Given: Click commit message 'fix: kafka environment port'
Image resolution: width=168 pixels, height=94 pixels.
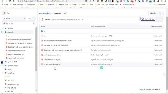Looking at the screenshot, I should click(x=101, y=50).
